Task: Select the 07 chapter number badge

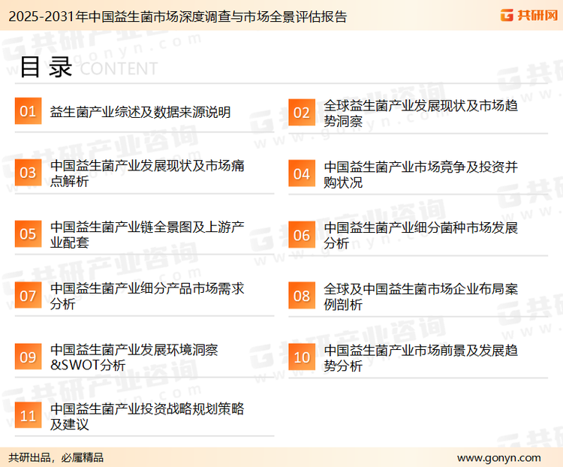Action: (x=29, y=296)
